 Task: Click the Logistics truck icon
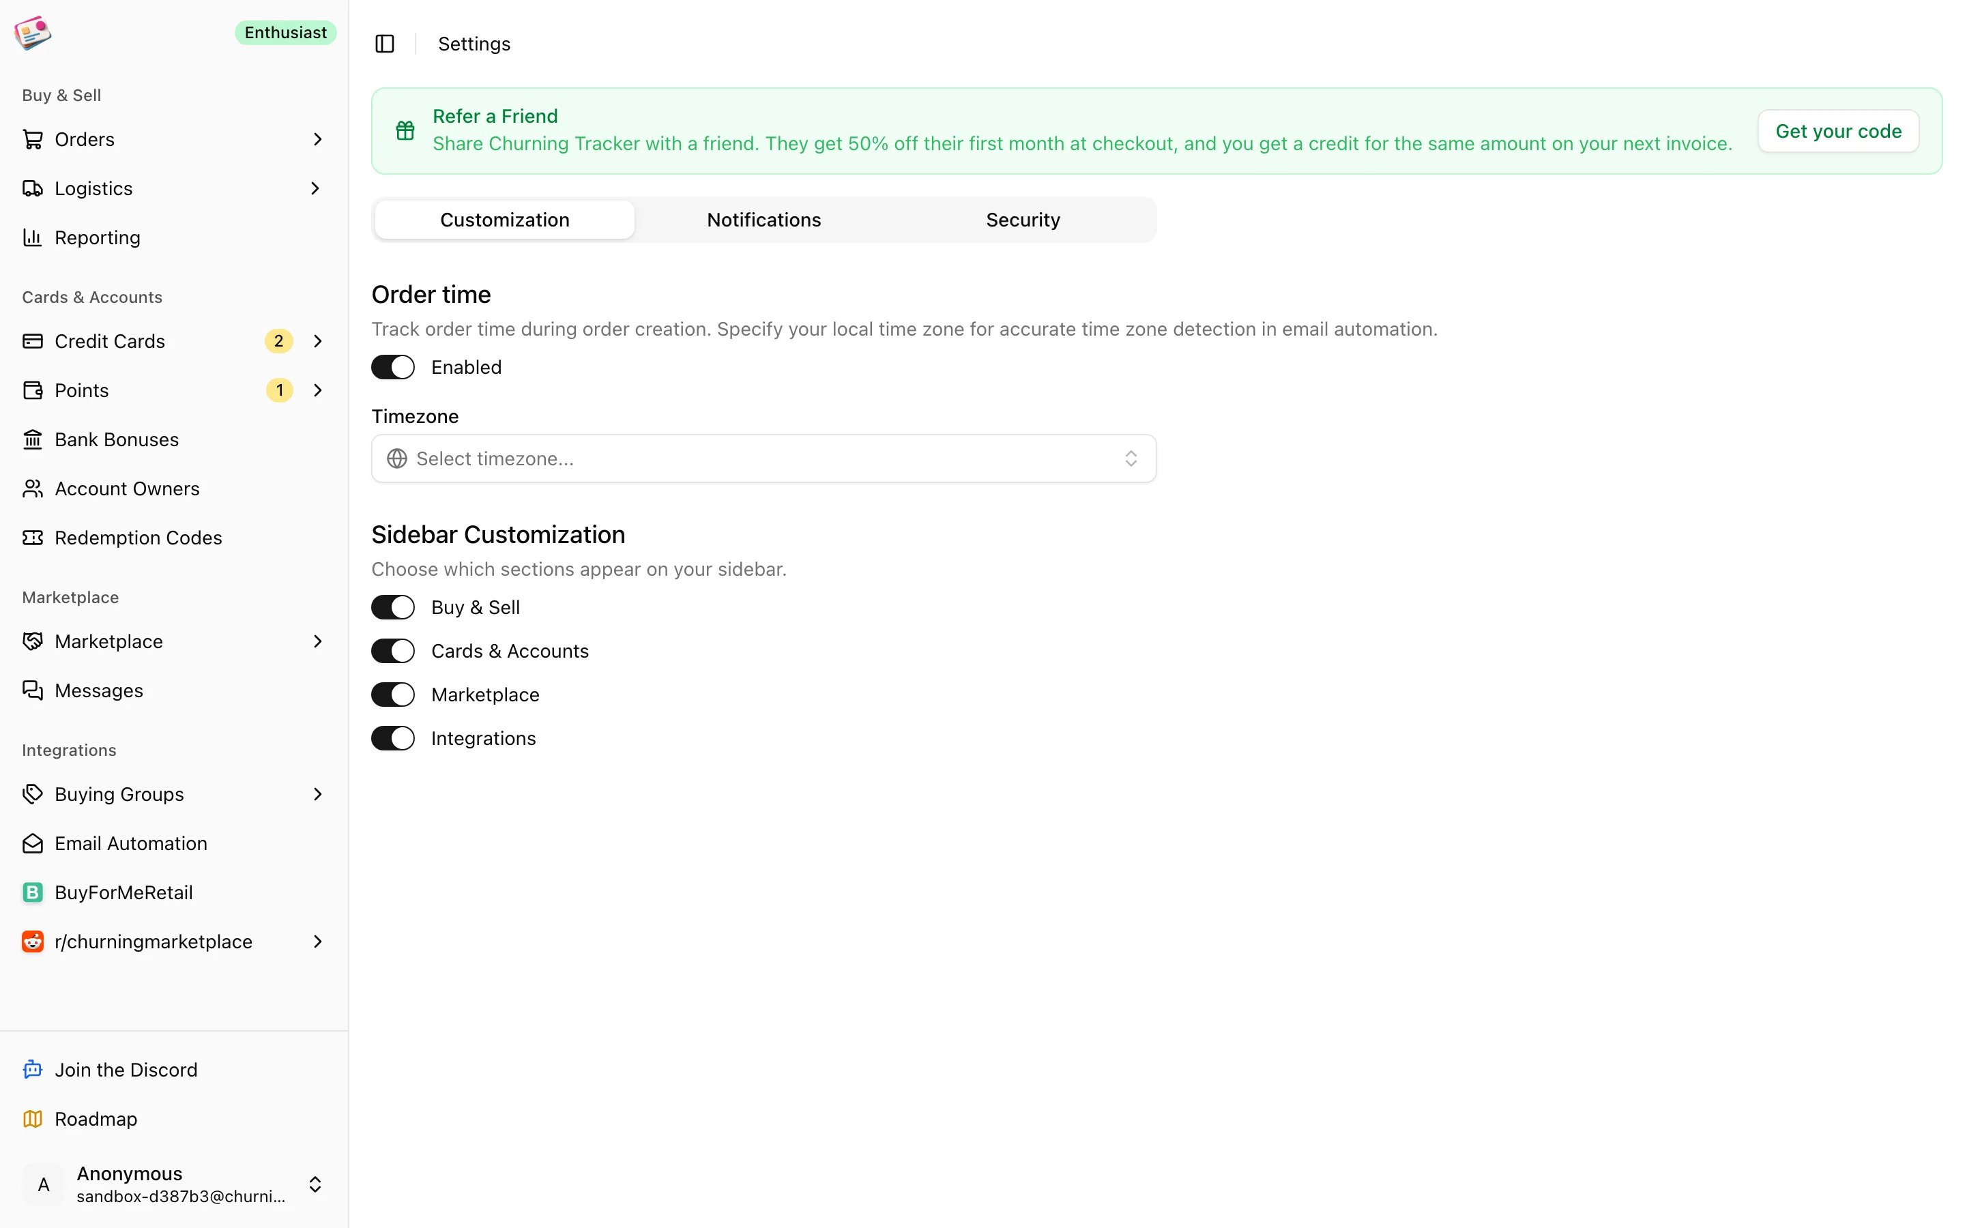tap(33, 188)
